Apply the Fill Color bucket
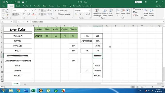Image resolution: width=165 pixels, height=93 pixels. [x=29, y=14]
